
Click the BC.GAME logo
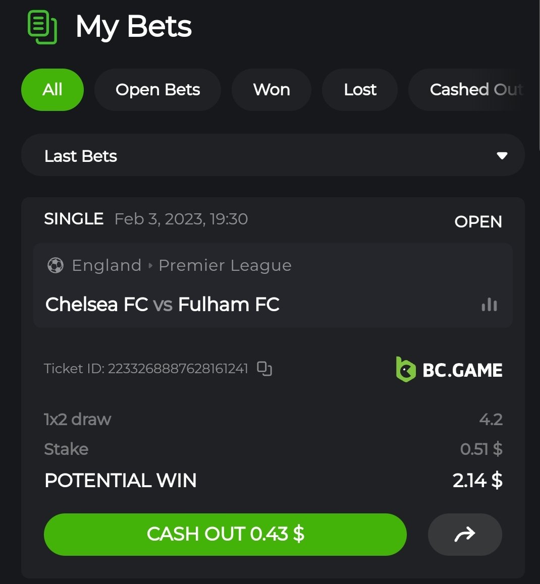tap(449, 370)
